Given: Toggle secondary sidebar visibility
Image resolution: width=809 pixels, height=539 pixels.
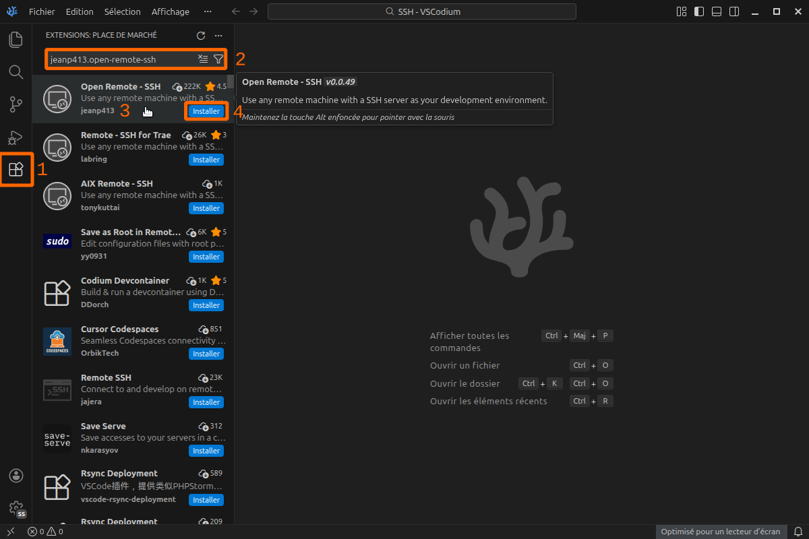Looking at the screenshot, I should (x=734, y=11).
